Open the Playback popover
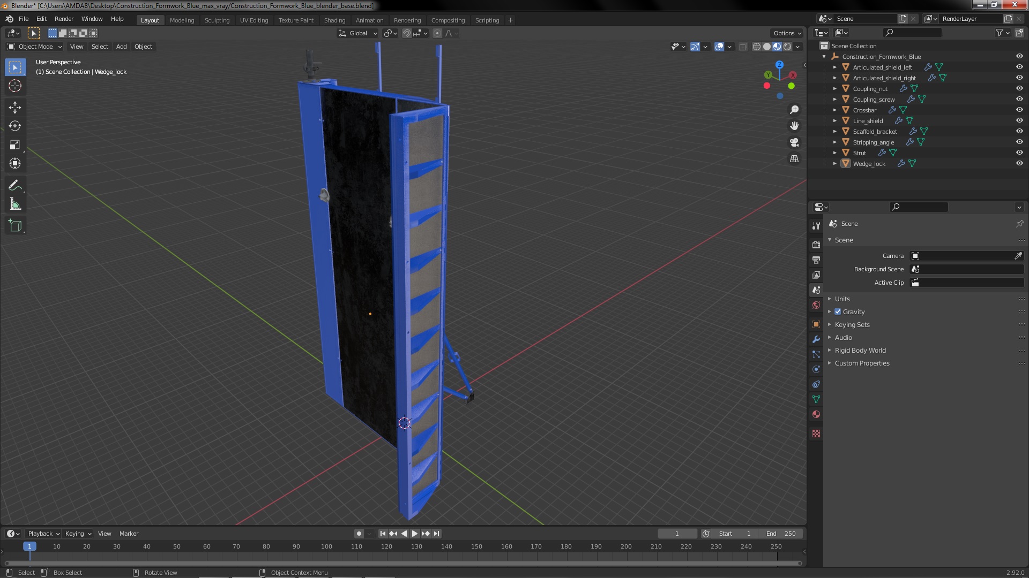The image size is (1029, 578). [x=43, y=534]
